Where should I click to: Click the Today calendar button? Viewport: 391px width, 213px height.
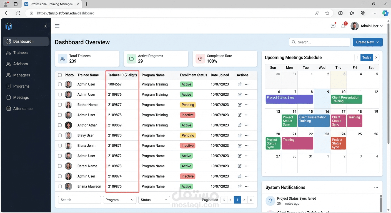[x=367, y=57]
